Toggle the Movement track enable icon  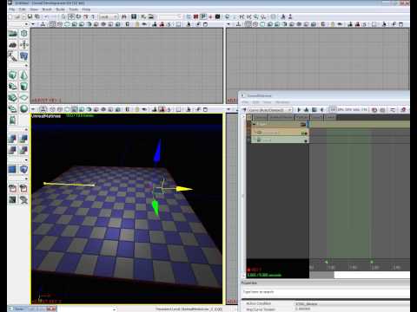306,133
